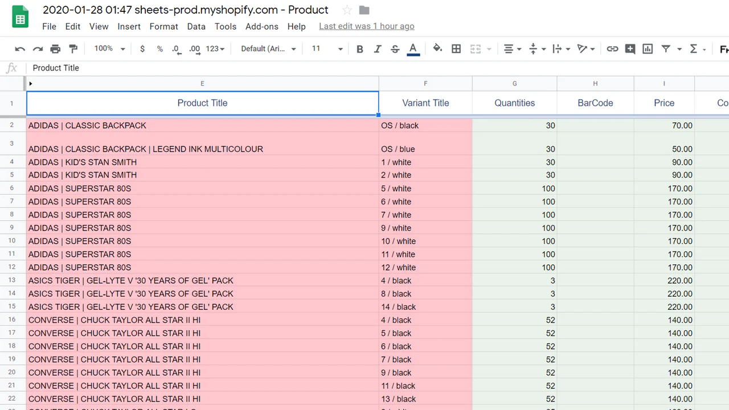Open the zoom 100% dropdown
Viewport: 729px width, 410px height.
[109, 49]
